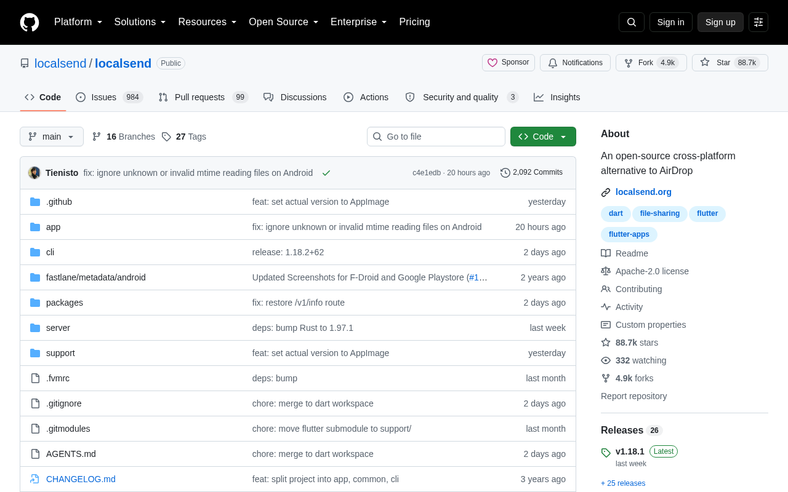Fork the localsend repository

(651, 63)
